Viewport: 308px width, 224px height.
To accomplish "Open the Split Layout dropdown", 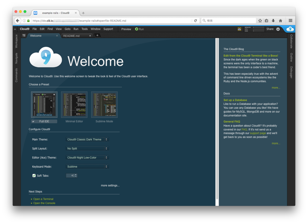I will 87,149.
